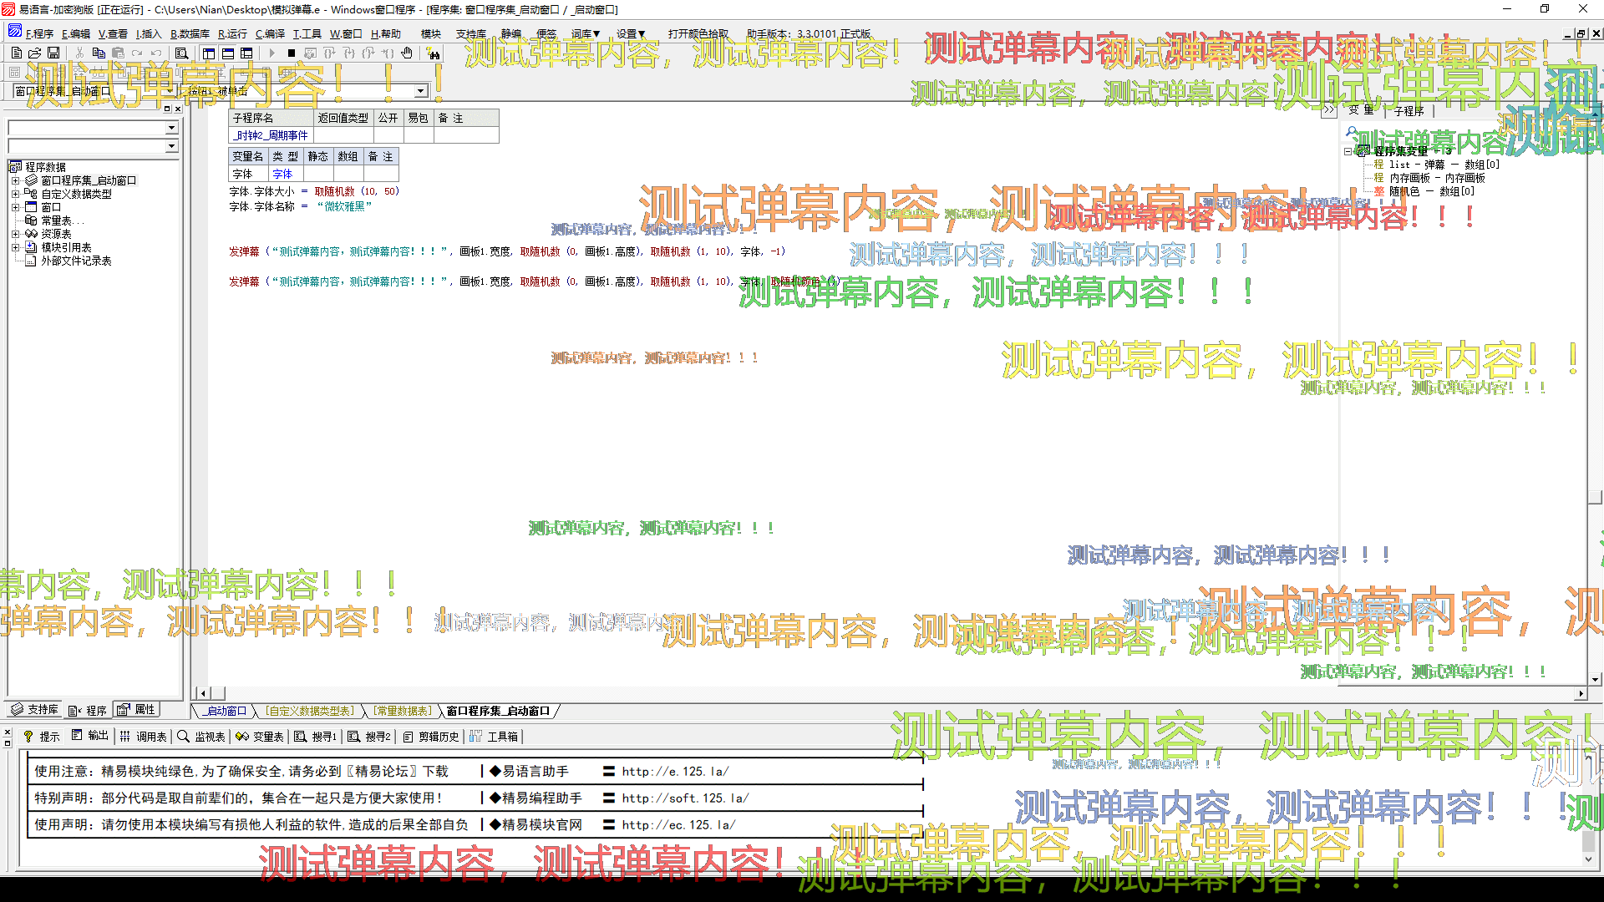Switch to the 支持库 tab
This screenshot has height=902, width=1604.
[x=35, y=709]
